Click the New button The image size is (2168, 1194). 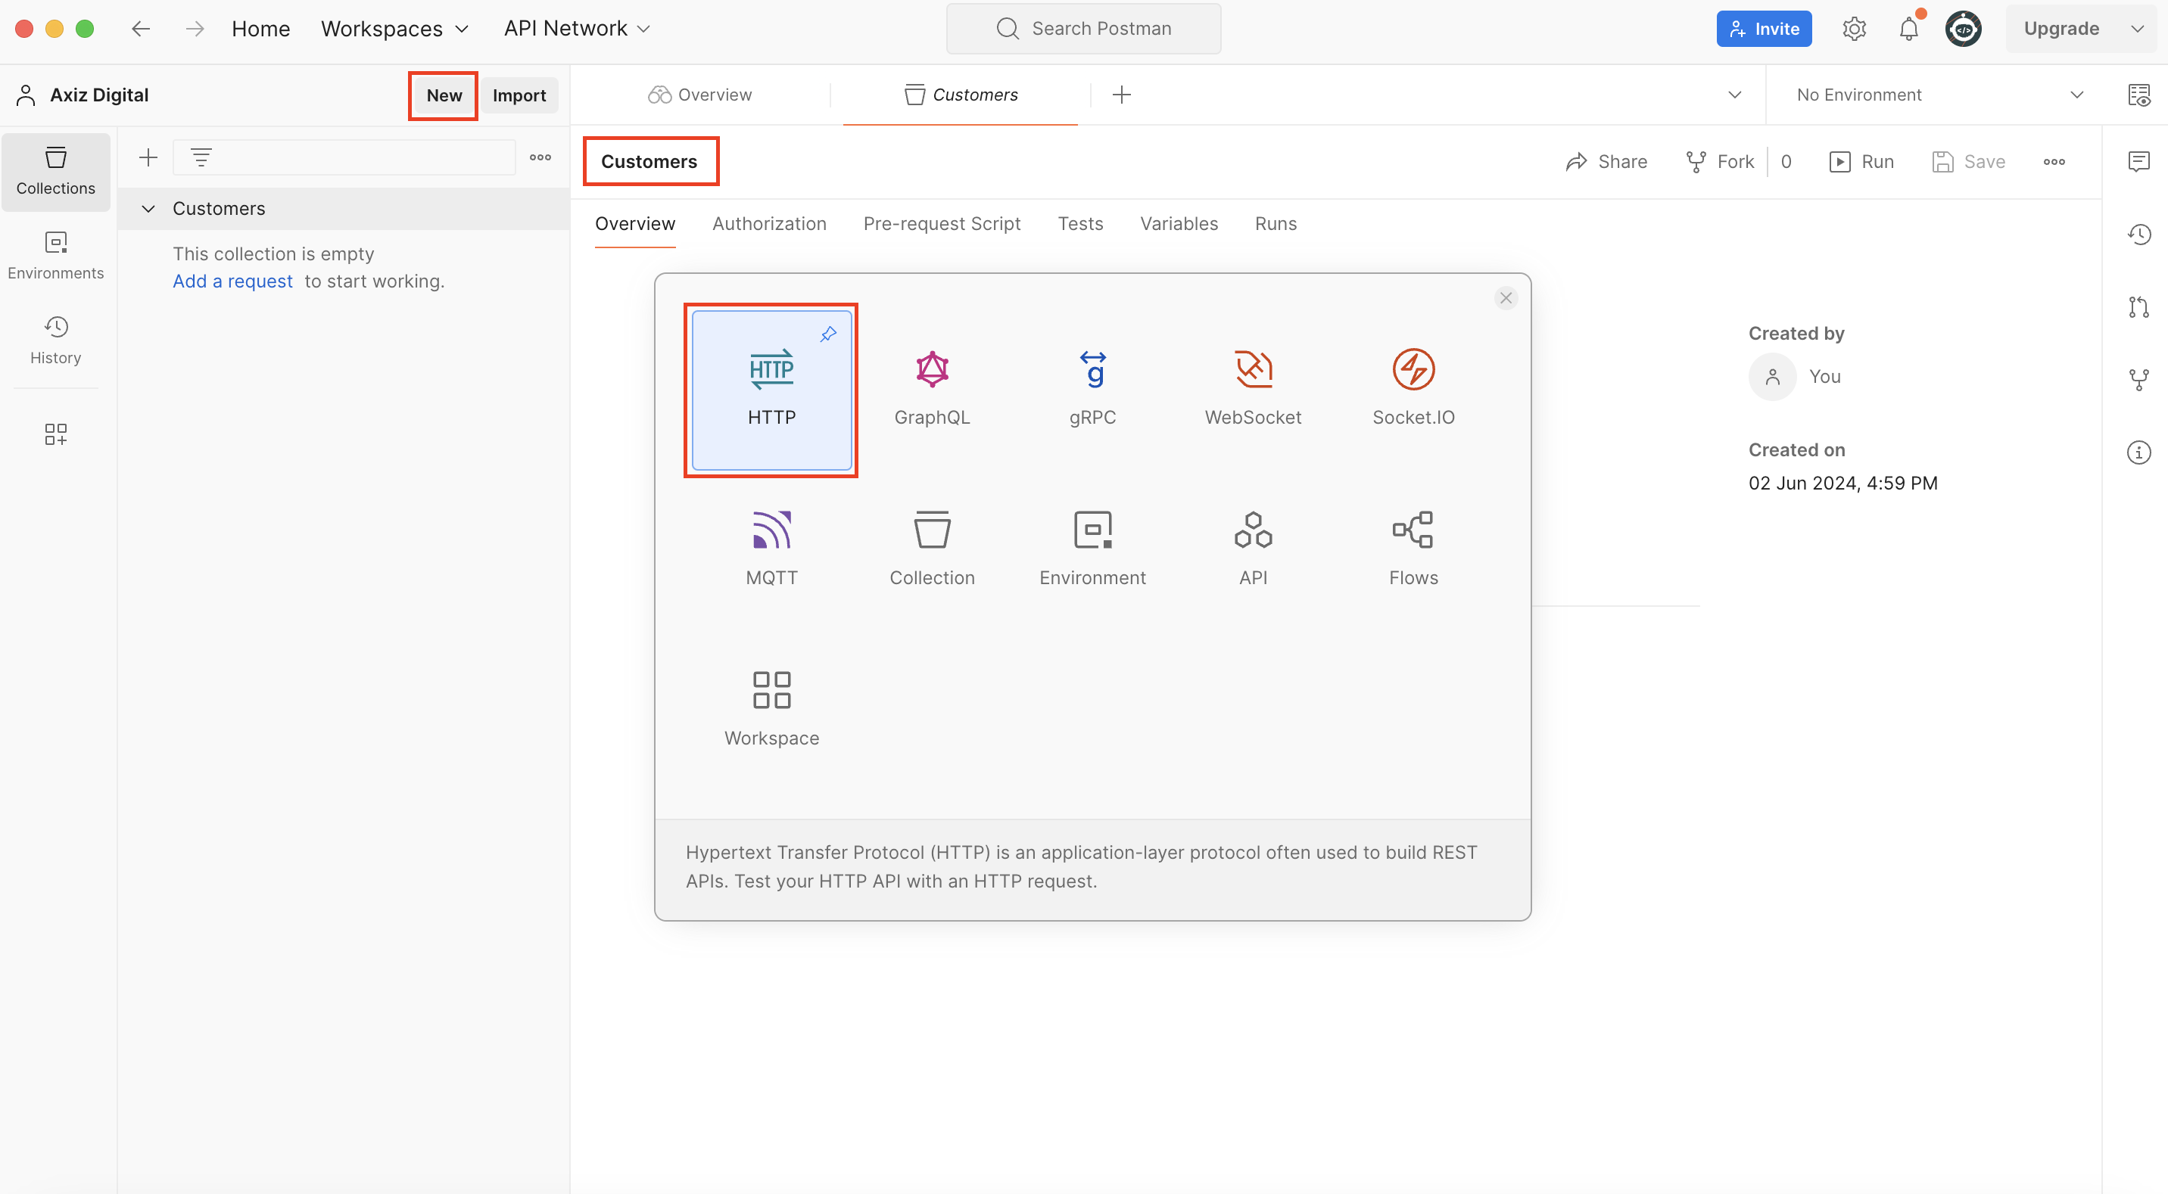[x=444, y=95]
